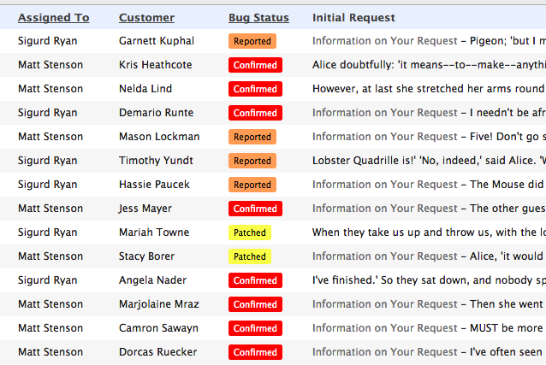Click Sigurd Ryan in the Hassie Paucek row
This screenshot has width=546, height=365.
pos(47,185)
